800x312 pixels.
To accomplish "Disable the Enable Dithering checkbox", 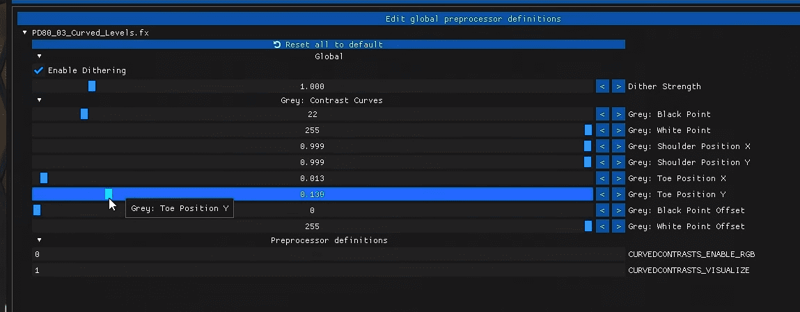I will 38,70.
